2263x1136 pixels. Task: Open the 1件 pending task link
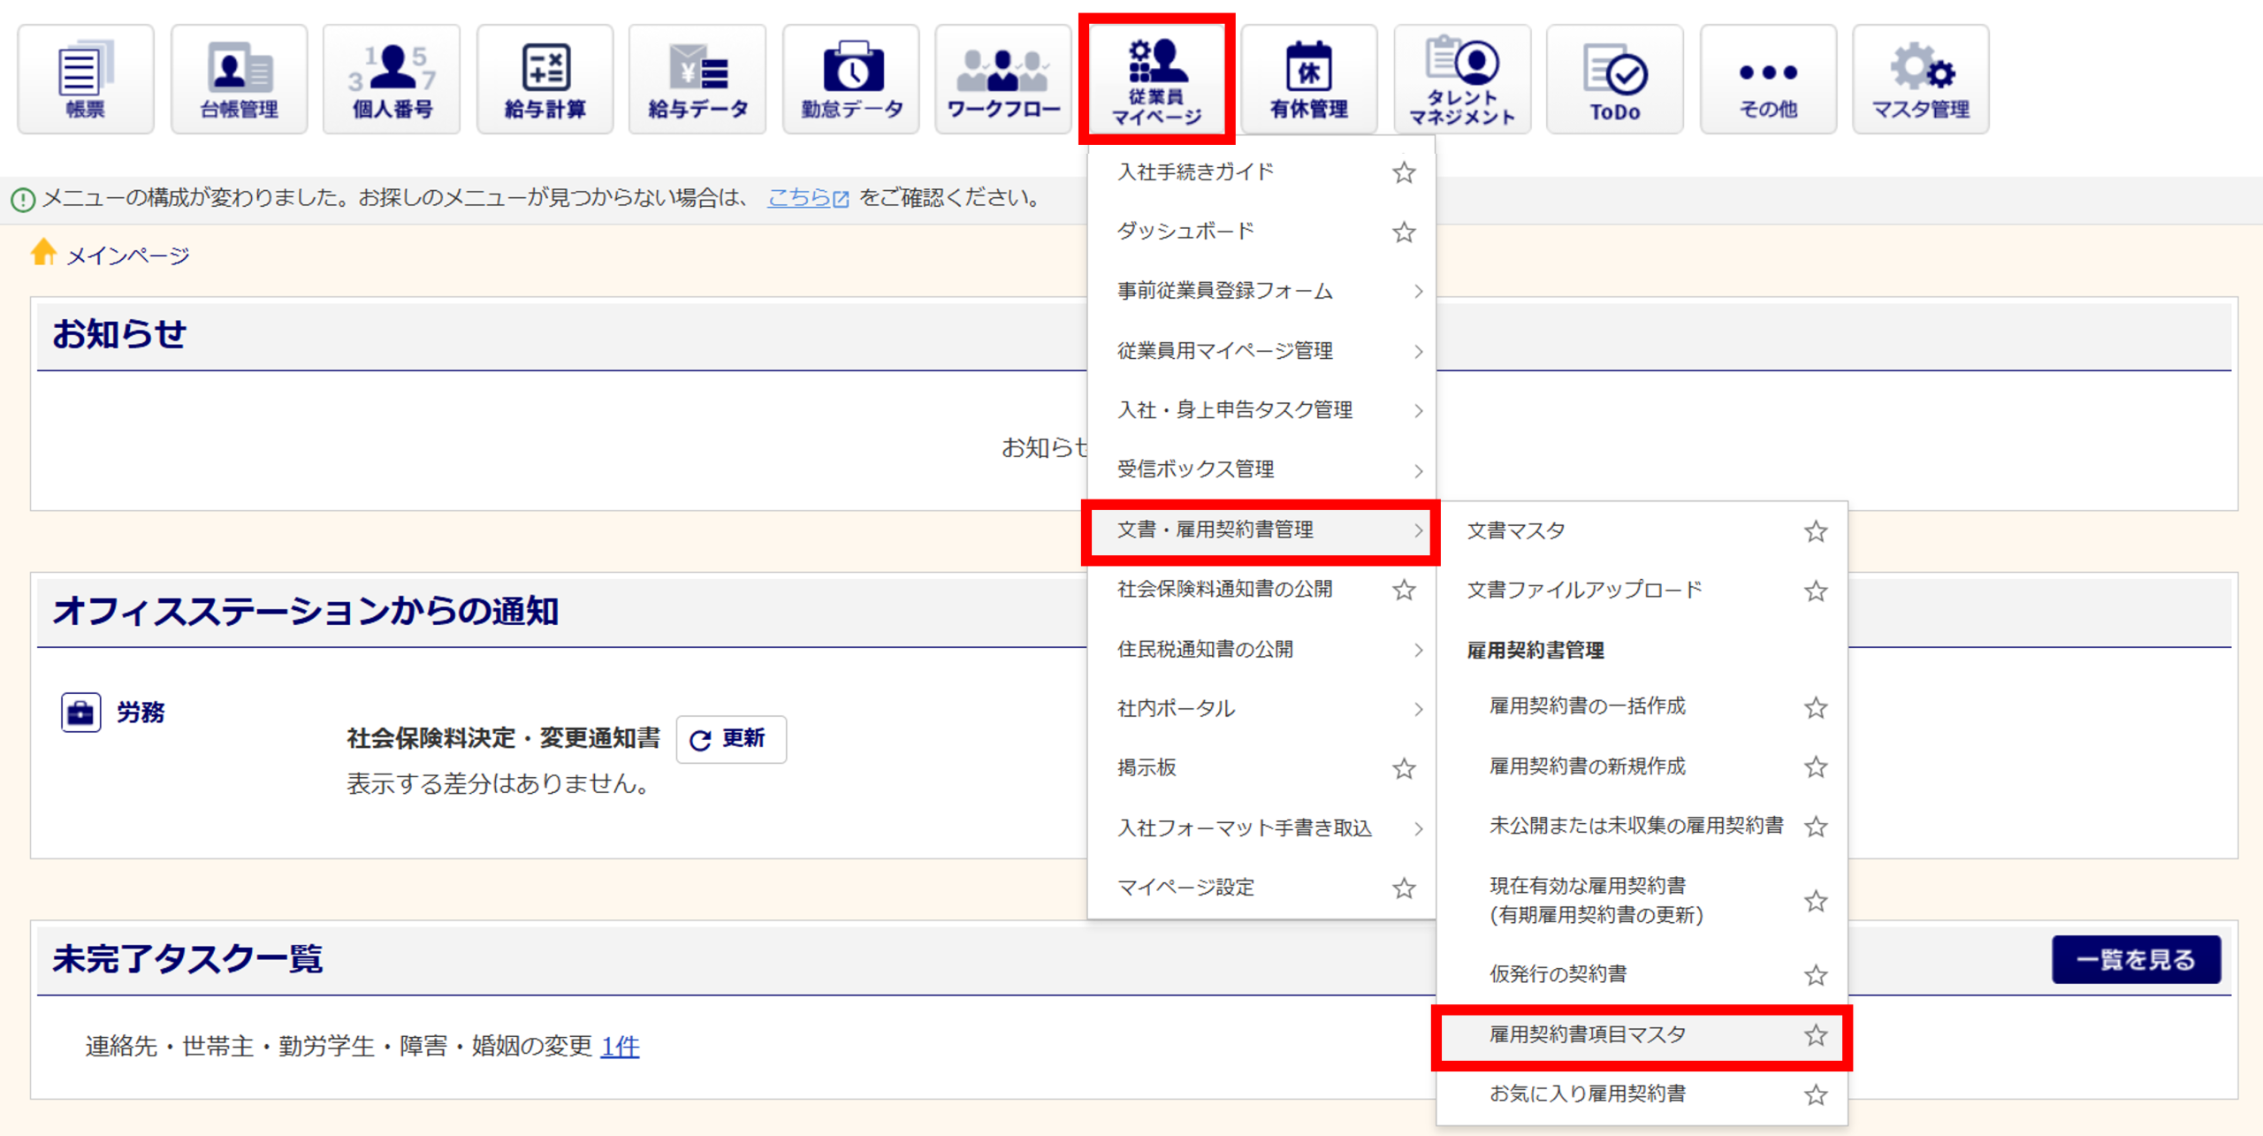click(620, 1047)
